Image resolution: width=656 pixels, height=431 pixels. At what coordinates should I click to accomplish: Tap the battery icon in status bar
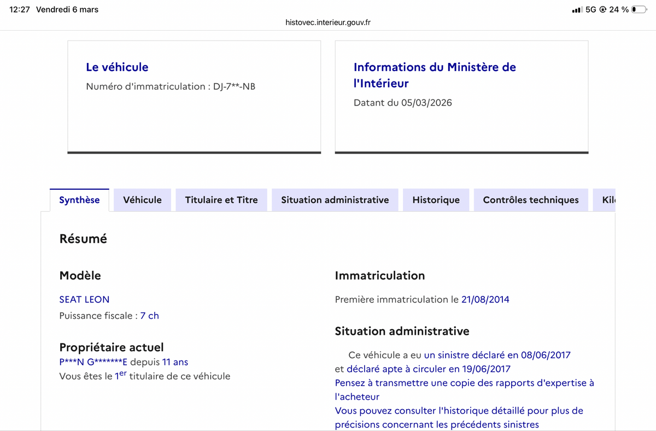(x=639, y=10)
